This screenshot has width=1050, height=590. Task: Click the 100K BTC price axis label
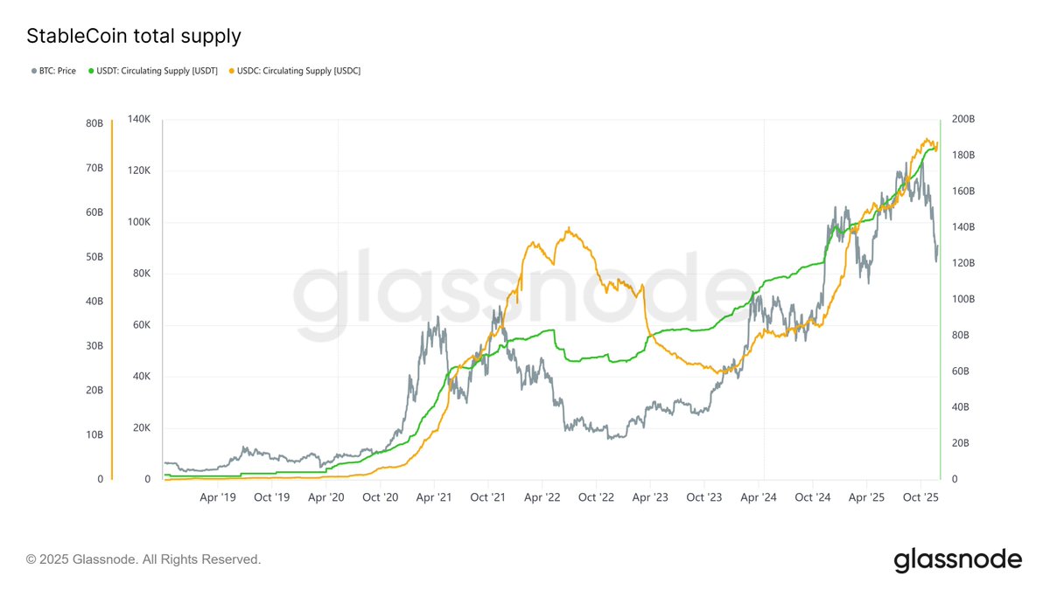(140, 222)
